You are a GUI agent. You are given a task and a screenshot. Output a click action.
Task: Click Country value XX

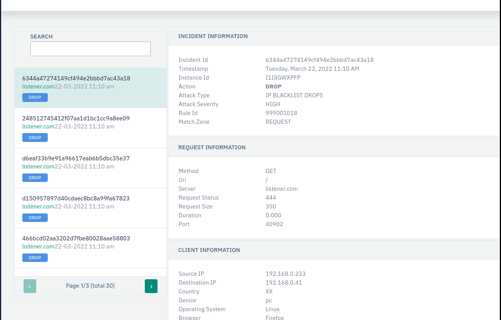coord(269,292)
